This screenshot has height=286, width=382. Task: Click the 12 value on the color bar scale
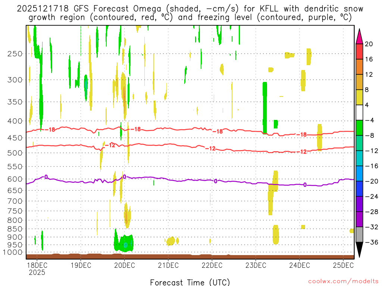(369, 74)
